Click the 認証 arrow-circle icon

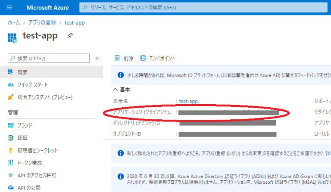pyautogui.click(x=10, y=138)
